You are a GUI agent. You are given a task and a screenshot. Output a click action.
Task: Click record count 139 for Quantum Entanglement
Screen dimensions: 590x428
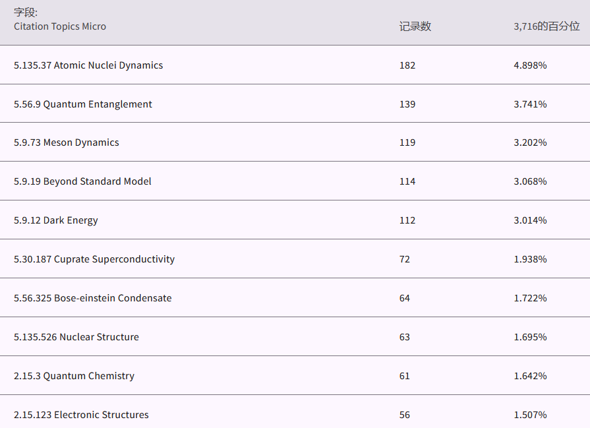tap(407, 104)
